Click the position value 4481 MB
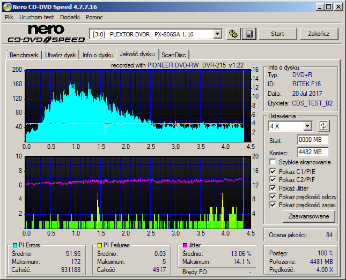The image size is (346, 280). [321, 261]
